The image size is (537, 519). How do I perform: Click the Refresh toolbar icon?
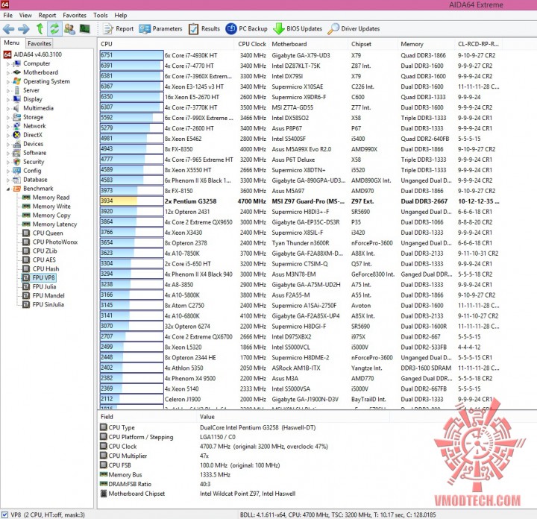54,29
